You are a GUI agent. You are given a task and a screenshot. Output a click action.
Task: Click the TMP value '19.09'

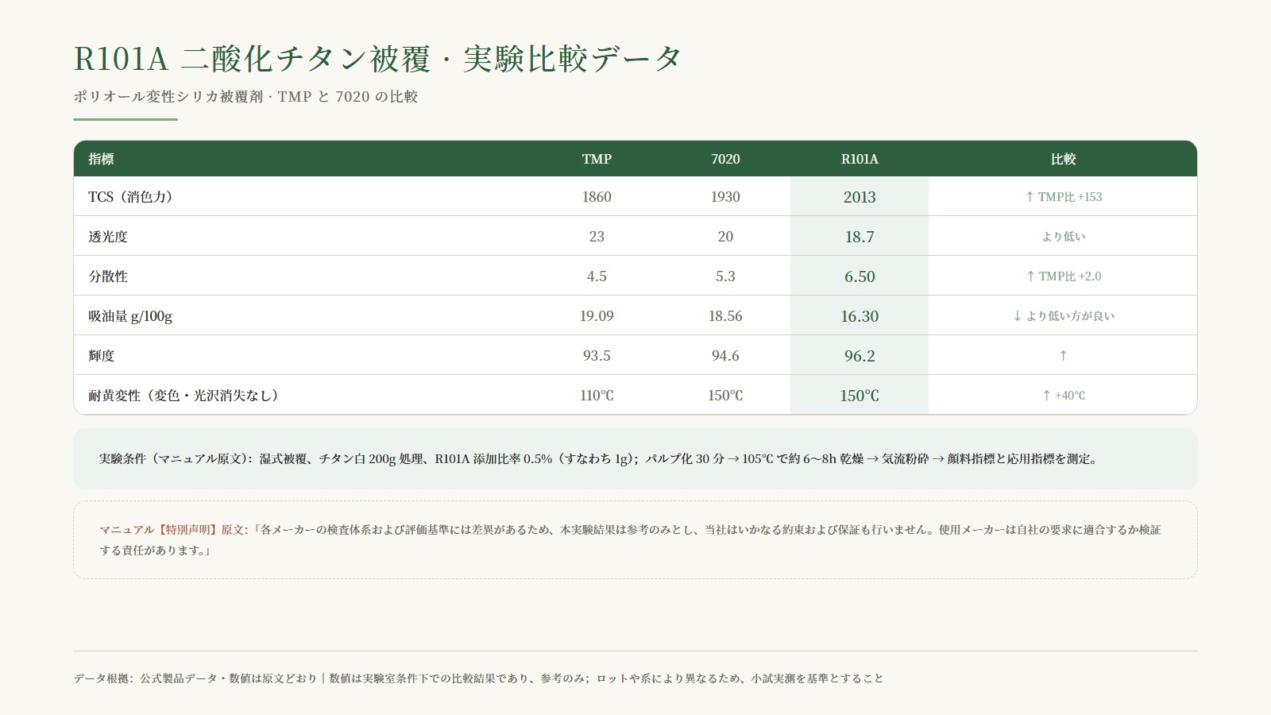click(x=597, y=316)
